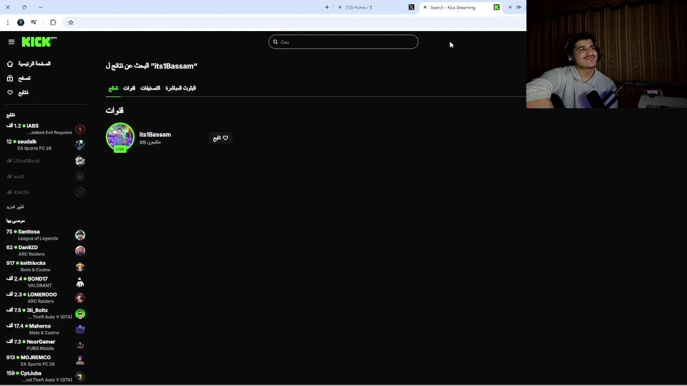
Task: Click the Kick search field
Action: click(x=343, y=42)
